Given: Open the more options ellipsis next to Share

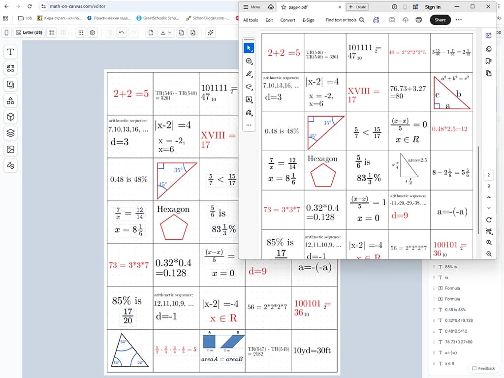Looking at the screenshot, I should click(x=459, y=20).
